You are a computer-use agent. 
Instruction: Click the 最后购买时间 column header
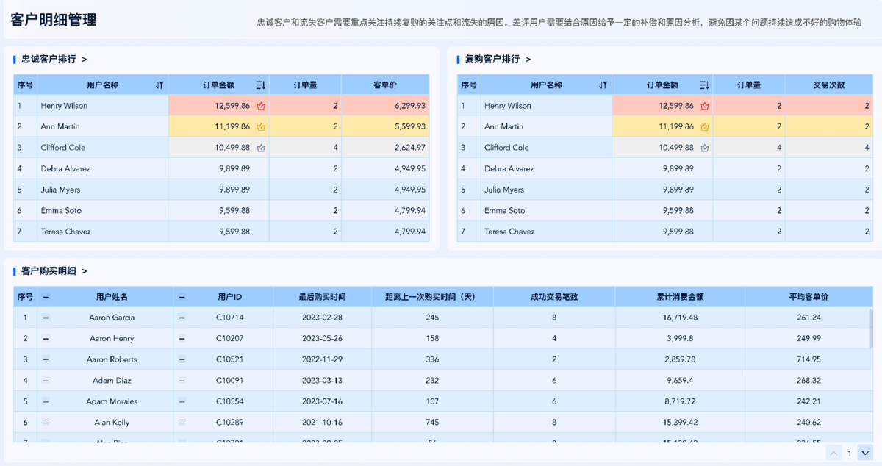[322, 297]
